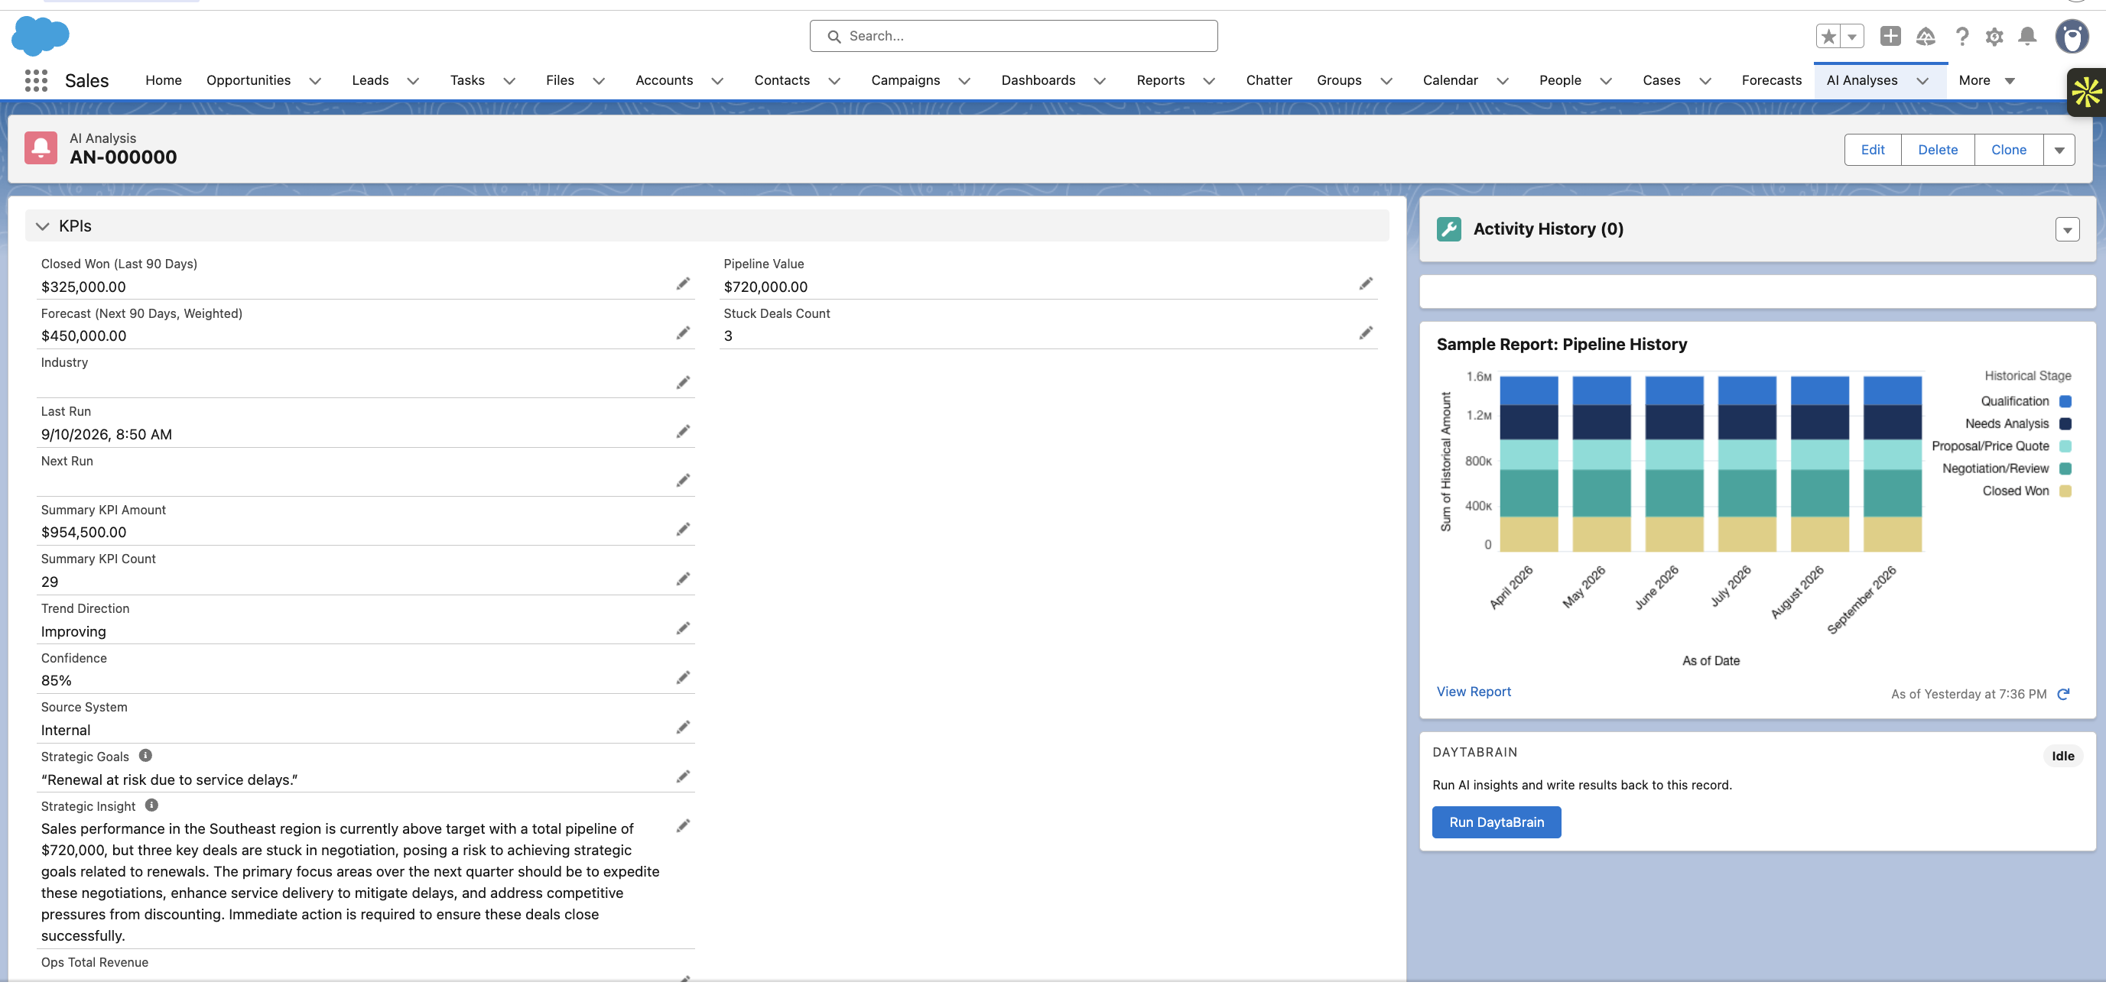Edit Trend Direction pencil icon

pyautogui.click(x=683, y=628)
